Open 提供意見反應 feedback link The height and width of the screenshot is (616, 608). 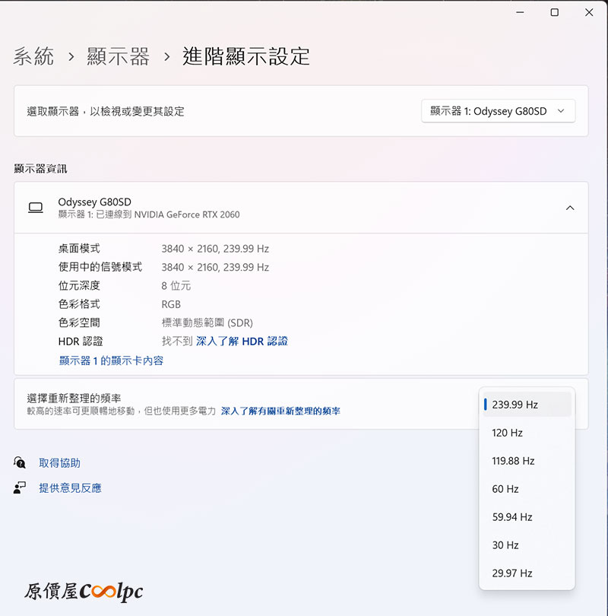pos(70,488)
